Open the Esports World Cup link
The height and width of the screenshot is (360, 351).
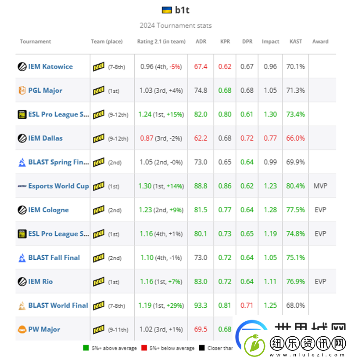(x=58, y=186)
